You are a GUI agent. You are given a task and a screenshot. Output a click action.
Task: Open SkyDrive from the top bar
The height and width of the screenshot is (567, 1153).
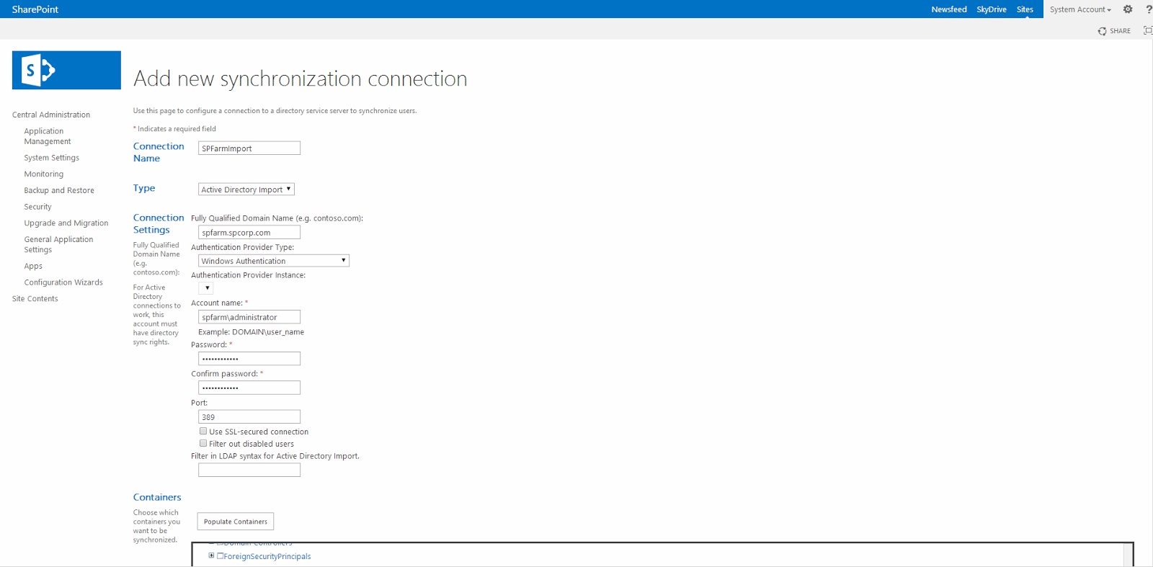pyautogui.click(x=992, y=9)
